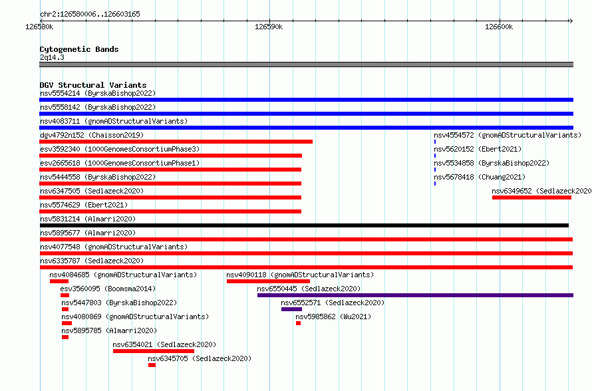The image size is (592, 391).
Task: Click the blue bar under nsv5558142
Action: pos(306,114)
